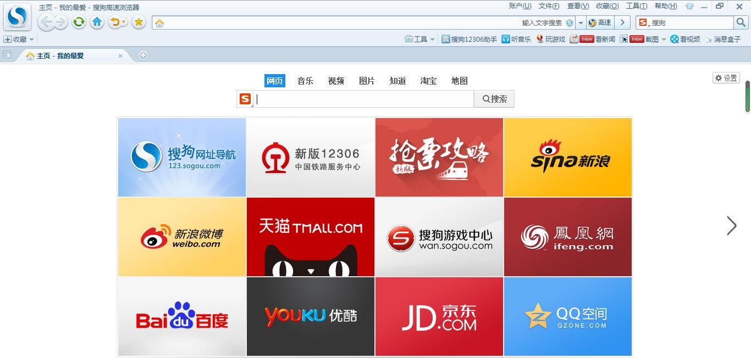This screenshot has width=751, height=358.
Task: Restore closed tab with orange undo icon
Action: point(114,22)
